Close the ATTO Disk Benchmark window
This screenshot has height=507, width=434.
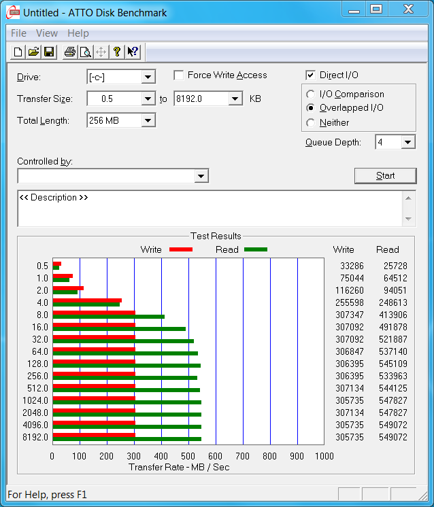pyautogui.click(x=408, y=10)
